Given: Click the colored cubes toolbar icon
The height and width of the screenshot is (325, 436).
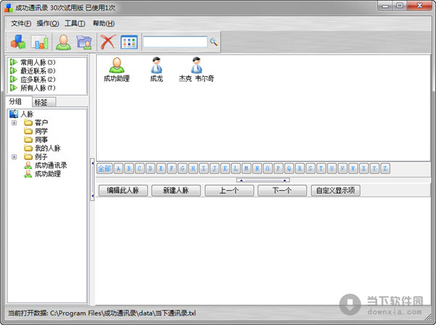Looking at the screenshot, I should [x=18, y=42].
